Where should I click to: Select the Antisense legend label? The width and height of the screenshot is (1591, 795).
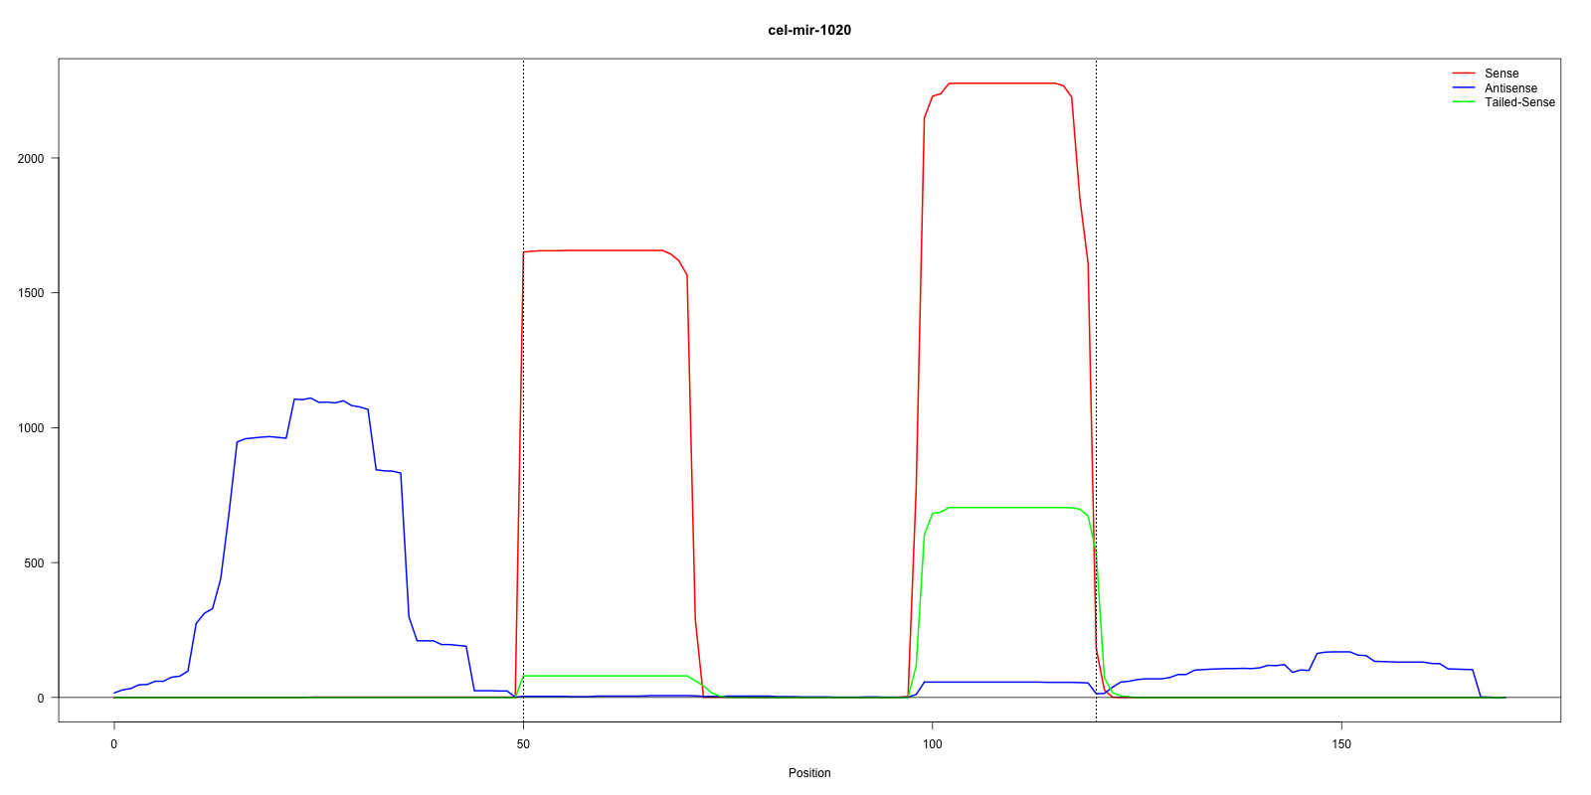coord(1509,88)
